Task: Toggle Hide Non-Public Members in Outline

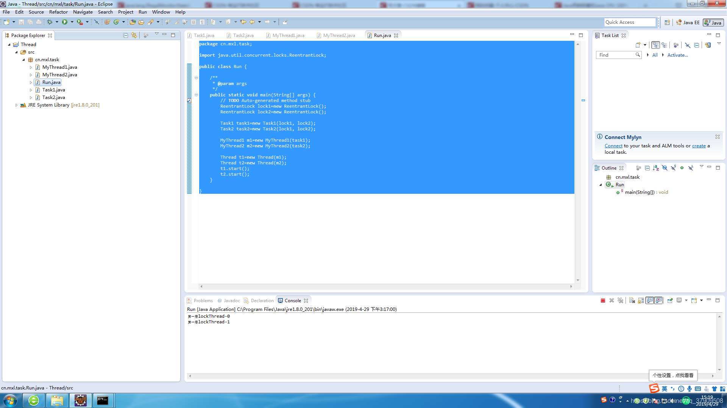Action: pyautogui.click(x=682, y=168)
